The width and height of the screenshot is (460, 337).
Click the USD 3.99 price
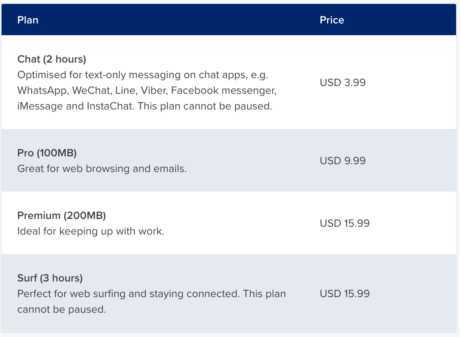click(x=343, y=82)
